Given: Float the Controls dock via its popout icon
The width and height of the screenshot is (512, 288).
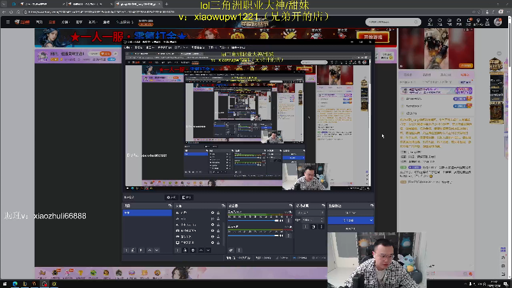Looking at the screenshot, I should point(372,205).
